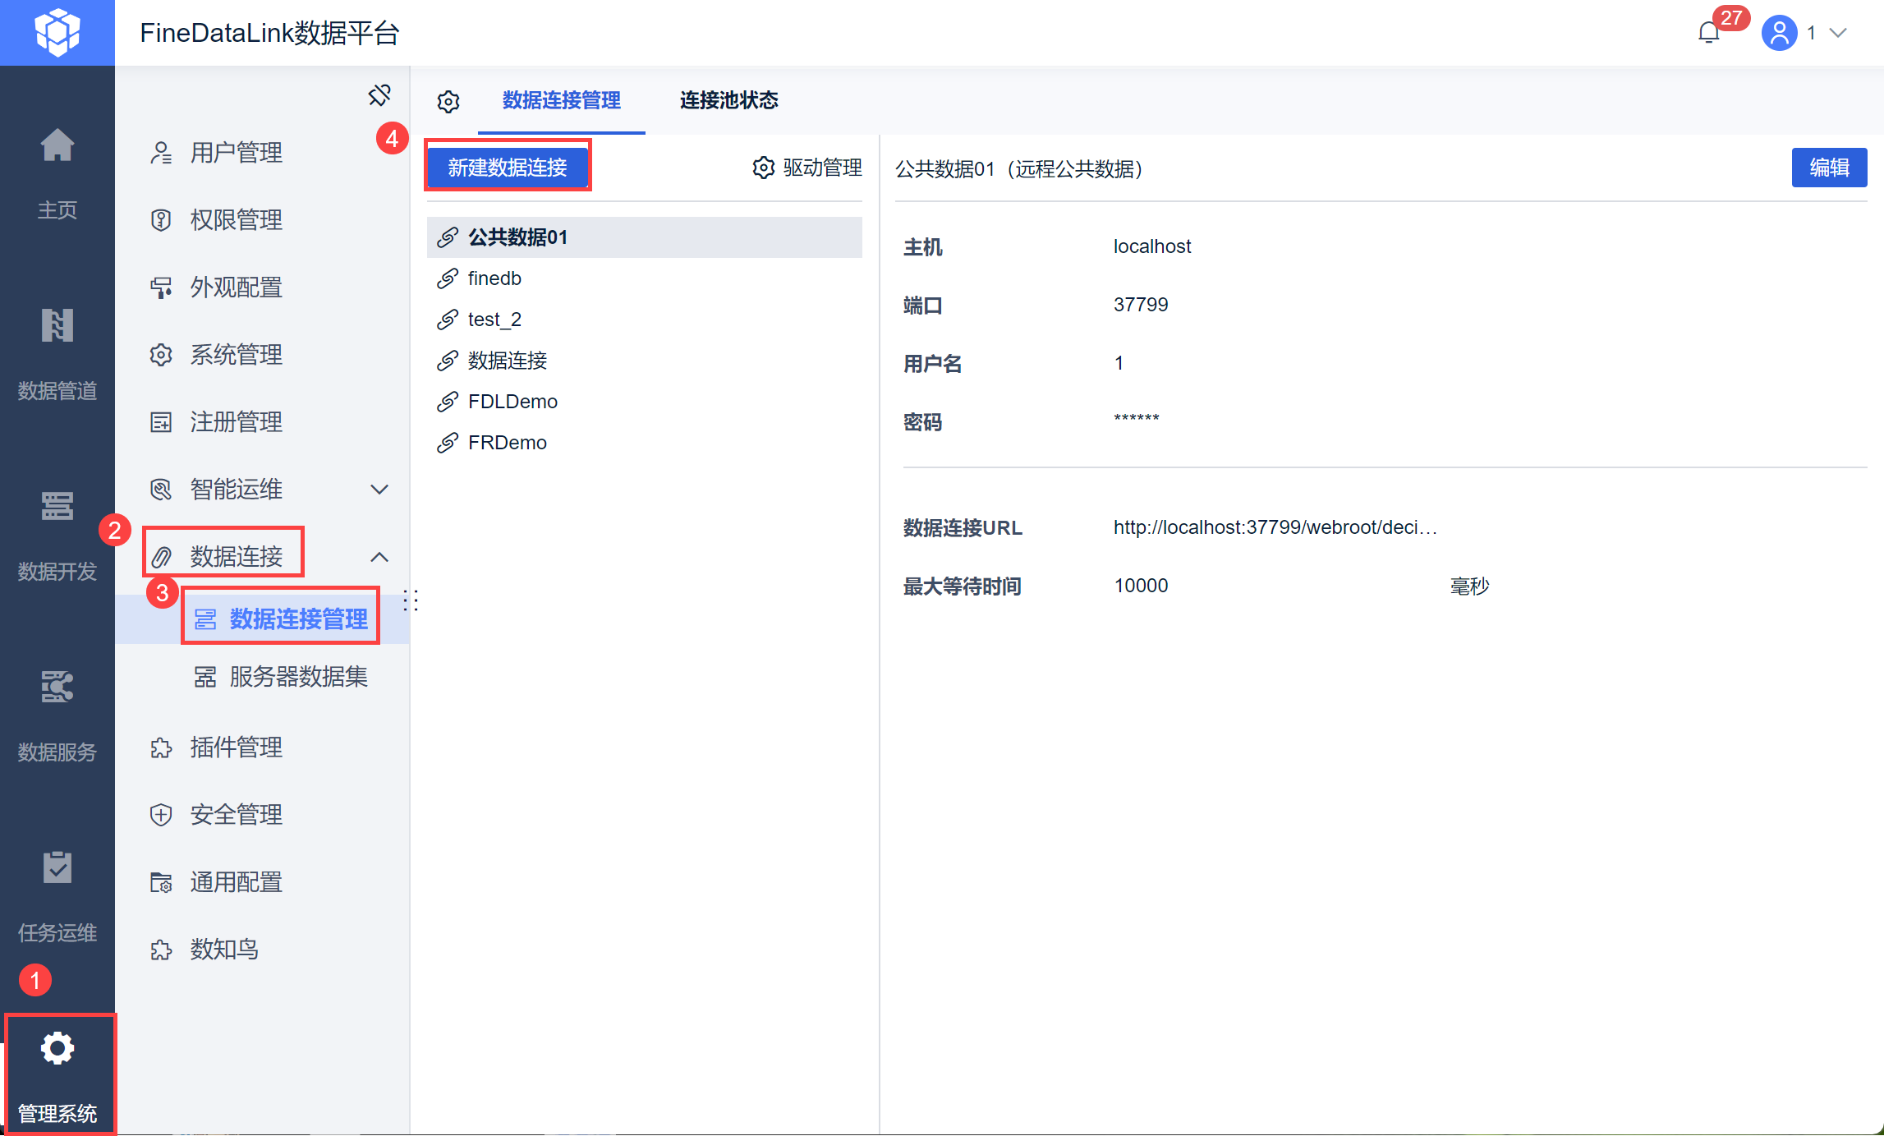Click the 编辑 button
This screenshot has height=1136, width=1884.
(x=1829, y=168)
